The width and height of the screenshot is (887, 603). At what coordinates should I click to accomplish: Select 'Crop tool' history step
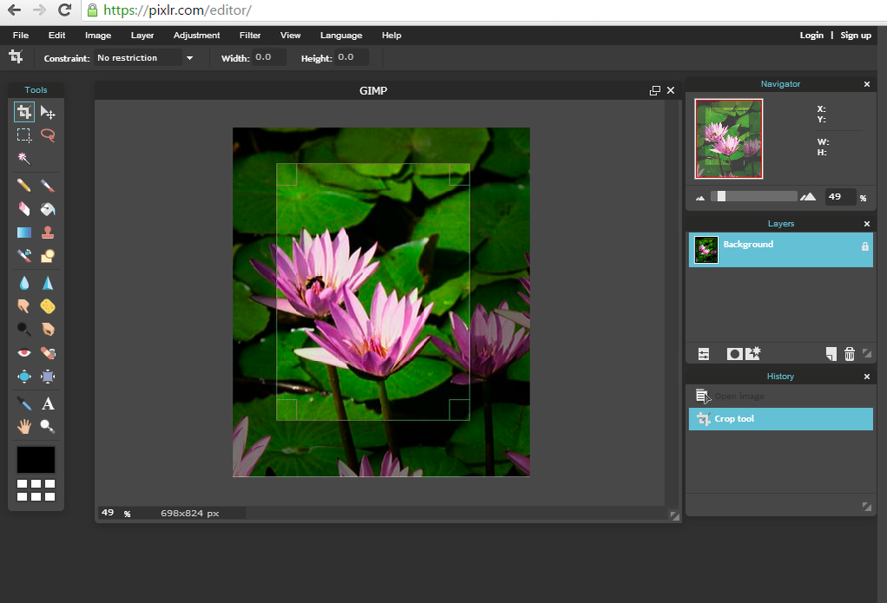point(780,419)
